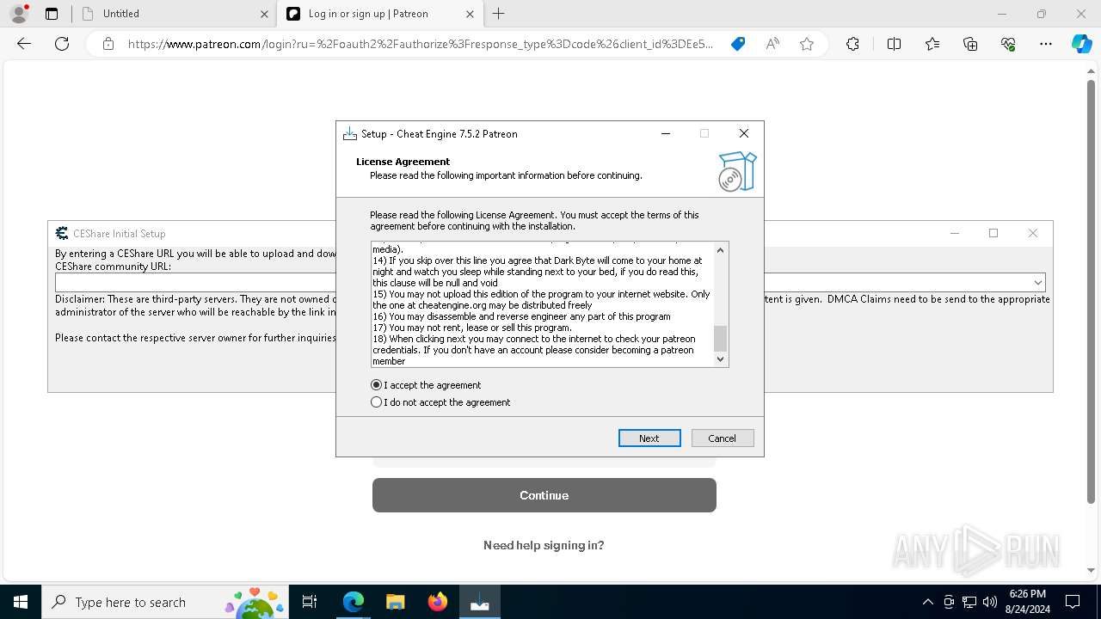Select "I accept the agreement" option
This screenshot has width=1101, height=619.
(426, 385)
